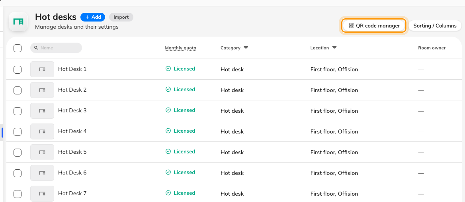The image size is (465, 202).
Task: Click the Hot desks green desk logo icon
Action: coord(18,22)
